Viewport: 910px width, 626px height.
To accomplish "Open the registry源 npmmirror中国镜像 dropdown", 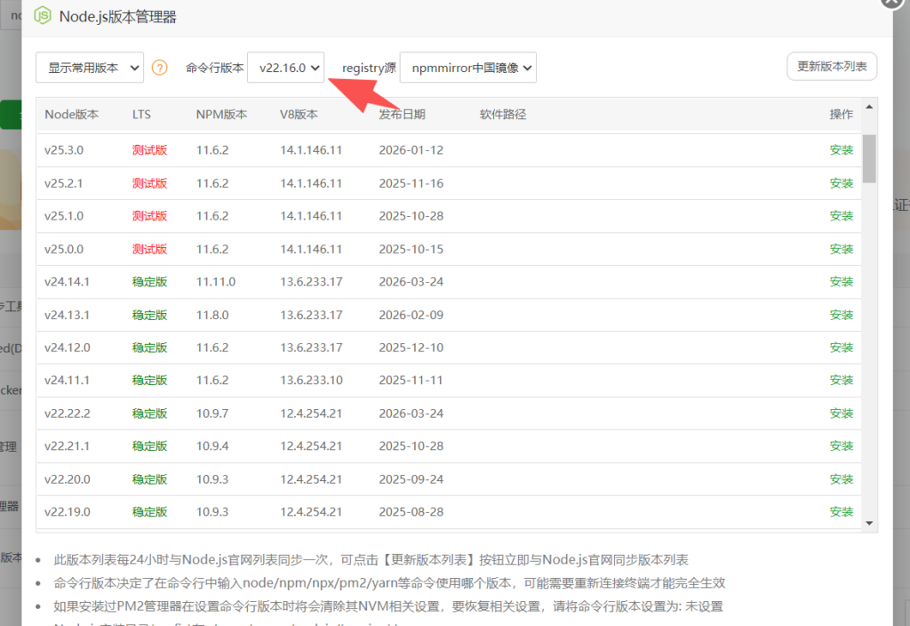I will pyautogui.click(x=468, y=67).
